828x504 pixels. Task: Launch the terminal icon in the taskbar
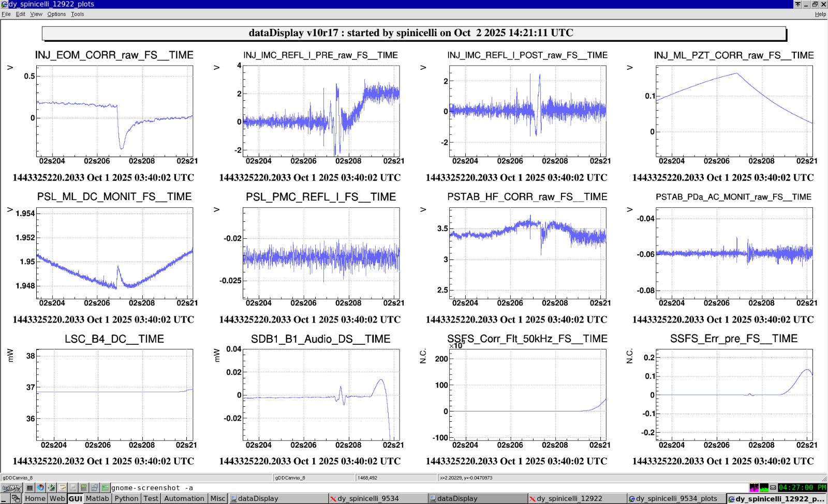tap(30, 487)
